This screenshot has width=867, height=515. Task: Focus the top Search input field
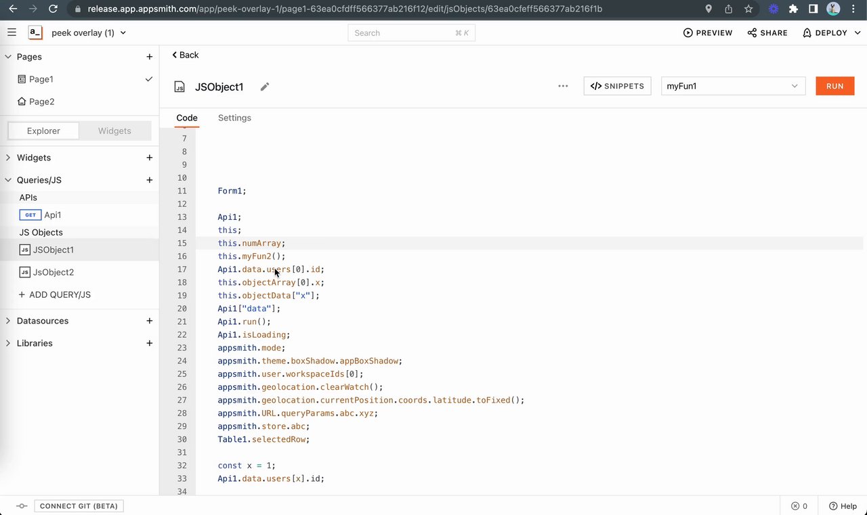pos(411,32)
